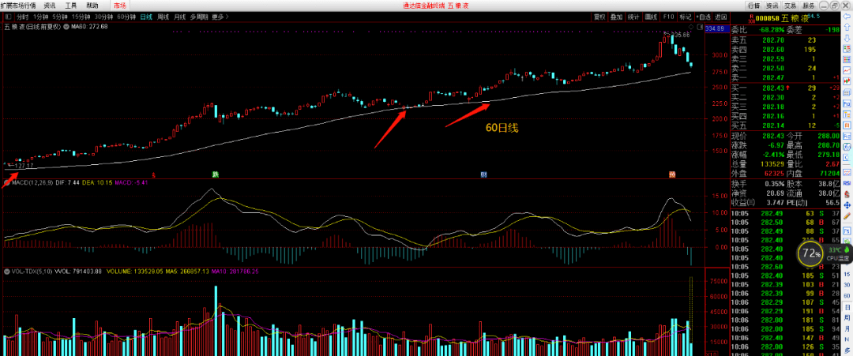The width and height of the screenshot is (853, 356).
Task: Click the left-arrow back icon on right edge
Action: [847, 17]
